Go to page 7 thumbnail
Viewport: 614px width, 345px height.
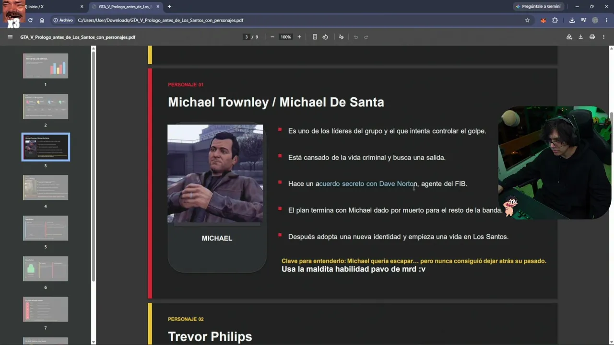click(46, 310)
